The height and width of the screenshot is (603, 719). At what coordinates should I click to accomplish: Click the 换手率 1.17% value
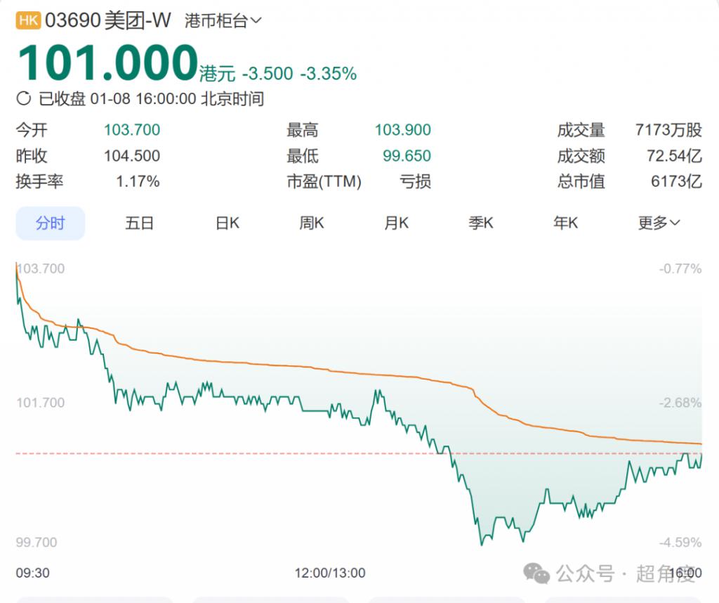click(138, 181)
